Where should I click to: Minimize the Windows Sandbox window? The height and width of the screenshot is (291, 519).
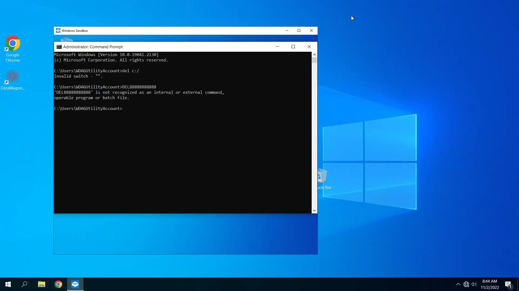click(287, 31)
